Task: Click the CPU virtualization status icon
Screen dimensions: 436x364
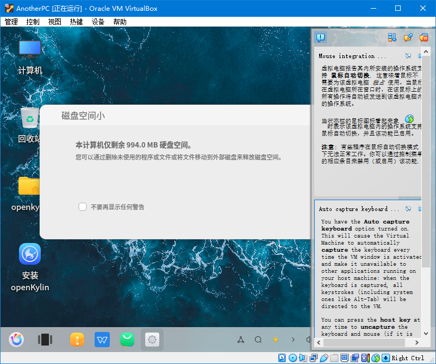Action: pos(365,358)
